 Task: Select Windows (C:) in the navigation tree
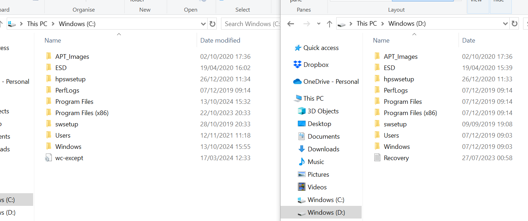tap(325, 200)
